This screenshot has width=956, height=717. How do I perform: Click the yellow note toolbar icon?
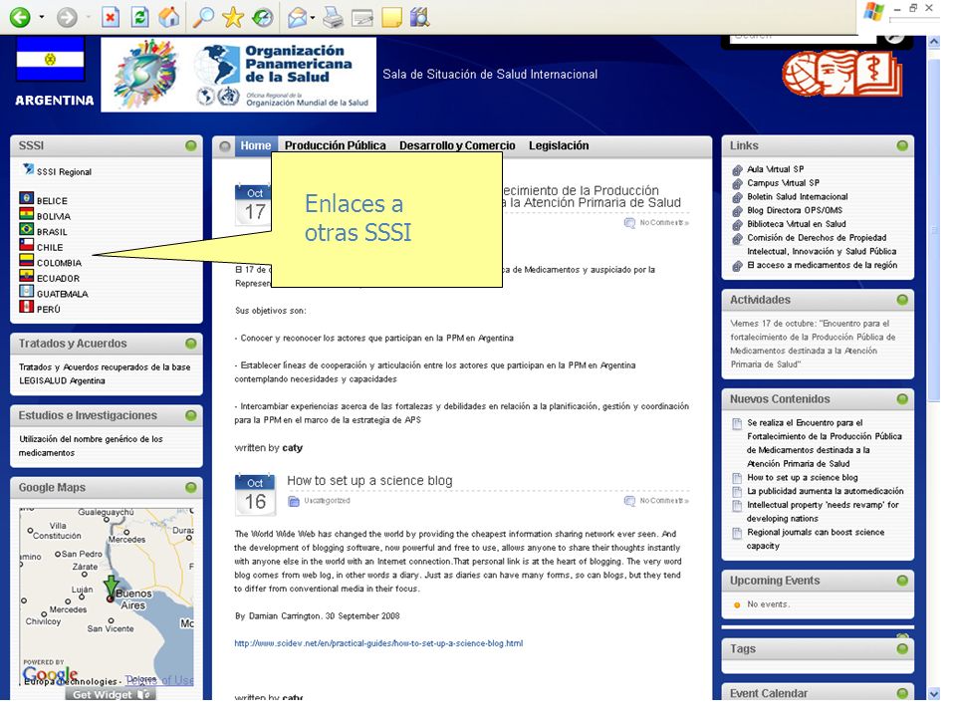pos(391,17)
